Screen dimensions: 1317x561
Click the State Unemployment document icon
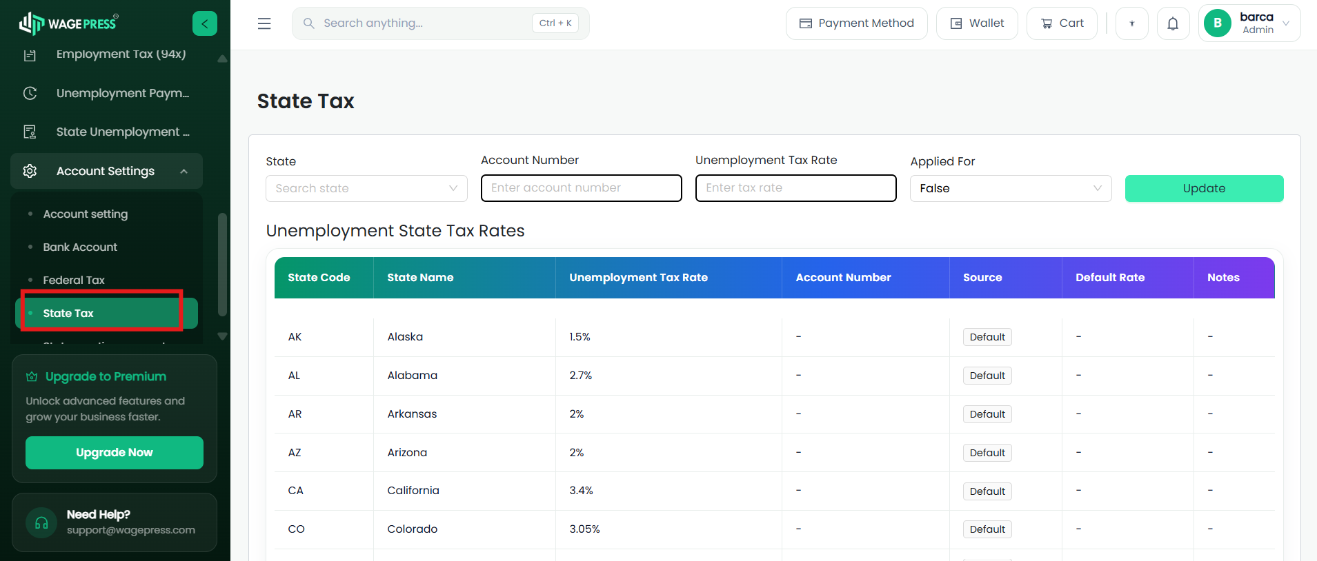(30, 132)
